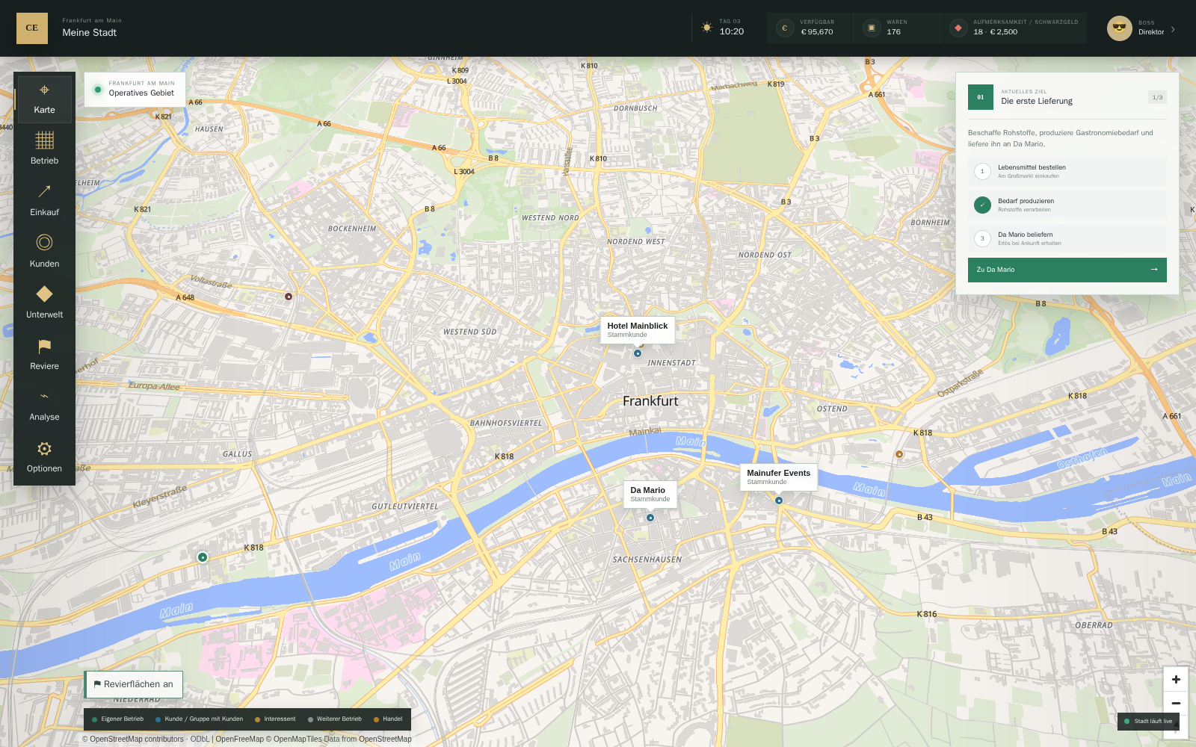Click the Hotel Mainblick map marker
Viewport: 1196px width, 747px height.
pos(638,353)
